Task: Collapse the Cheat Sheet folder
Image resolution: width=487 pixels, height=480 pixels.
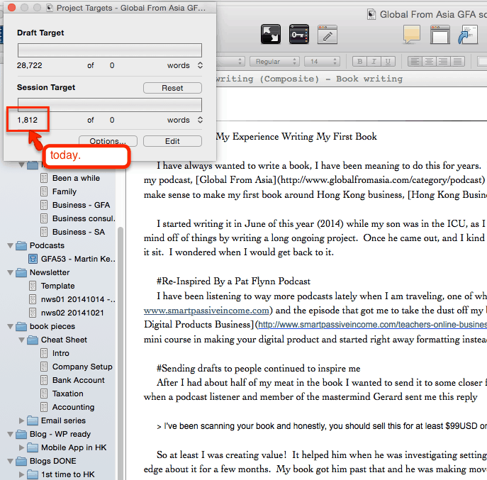Action: (21, 340)
